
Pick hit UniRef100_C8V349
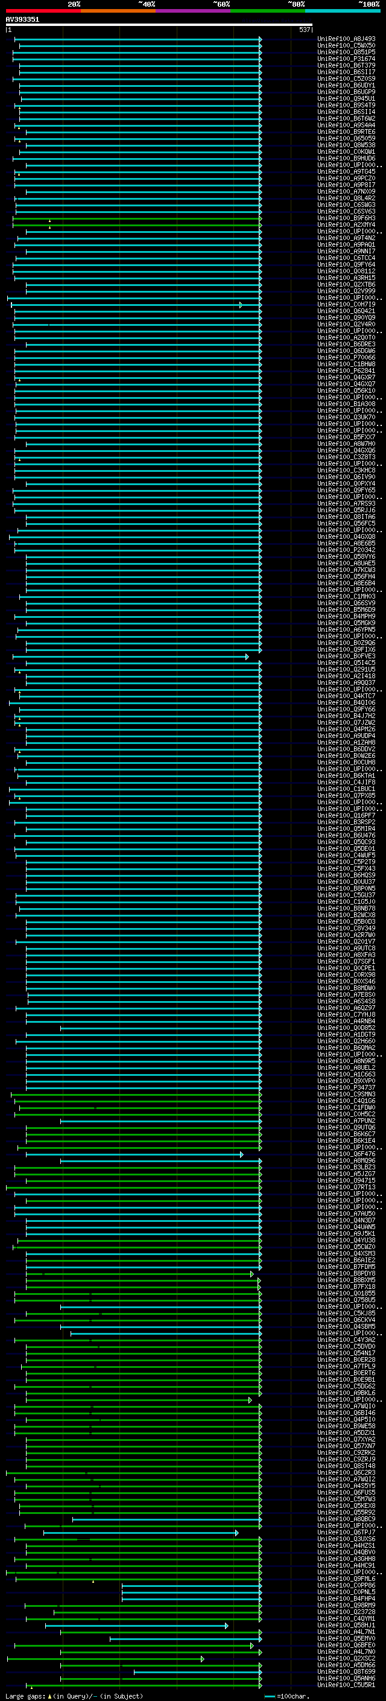coord(346,929)
